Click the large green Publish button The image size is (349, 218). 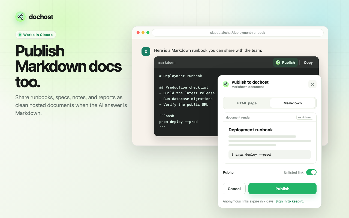[x=282, y=189]
